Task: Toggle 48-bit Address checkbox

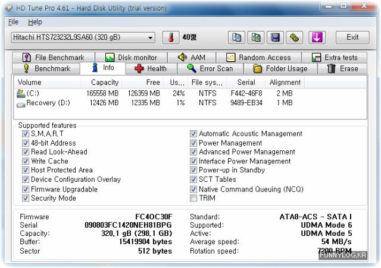Action: point(25,143)
